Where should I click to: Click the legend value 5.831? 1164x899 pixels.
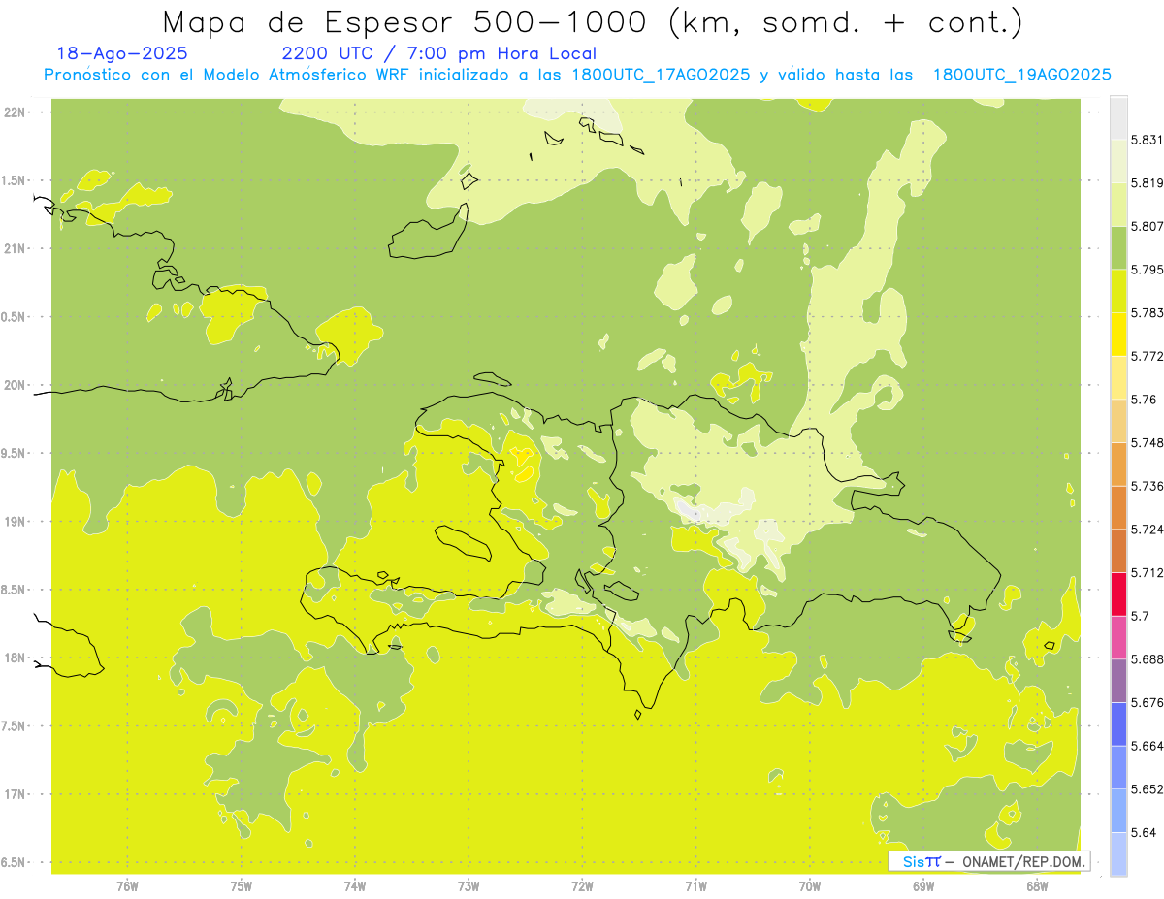tap(1147, 140)
